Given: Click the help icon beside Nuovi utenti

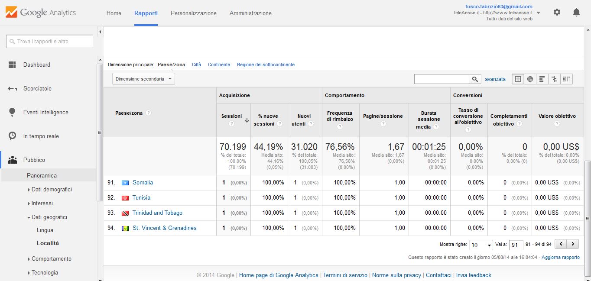Looking at the screenshot, I should (x=312, y=124).
